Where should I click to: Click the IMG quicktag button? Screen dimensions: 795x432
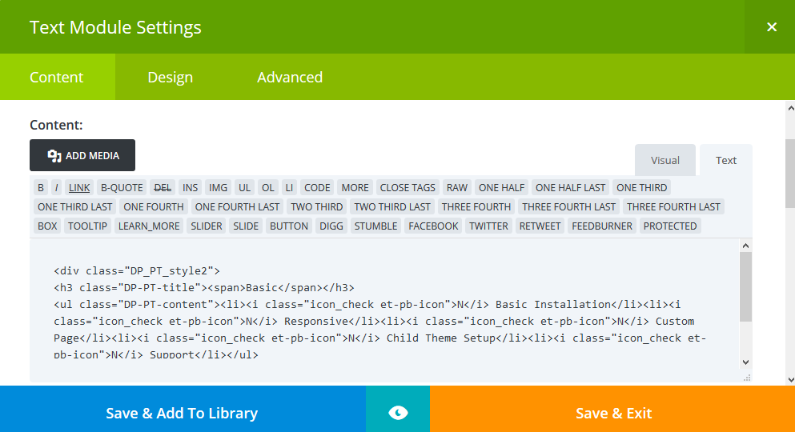point(218,187)
